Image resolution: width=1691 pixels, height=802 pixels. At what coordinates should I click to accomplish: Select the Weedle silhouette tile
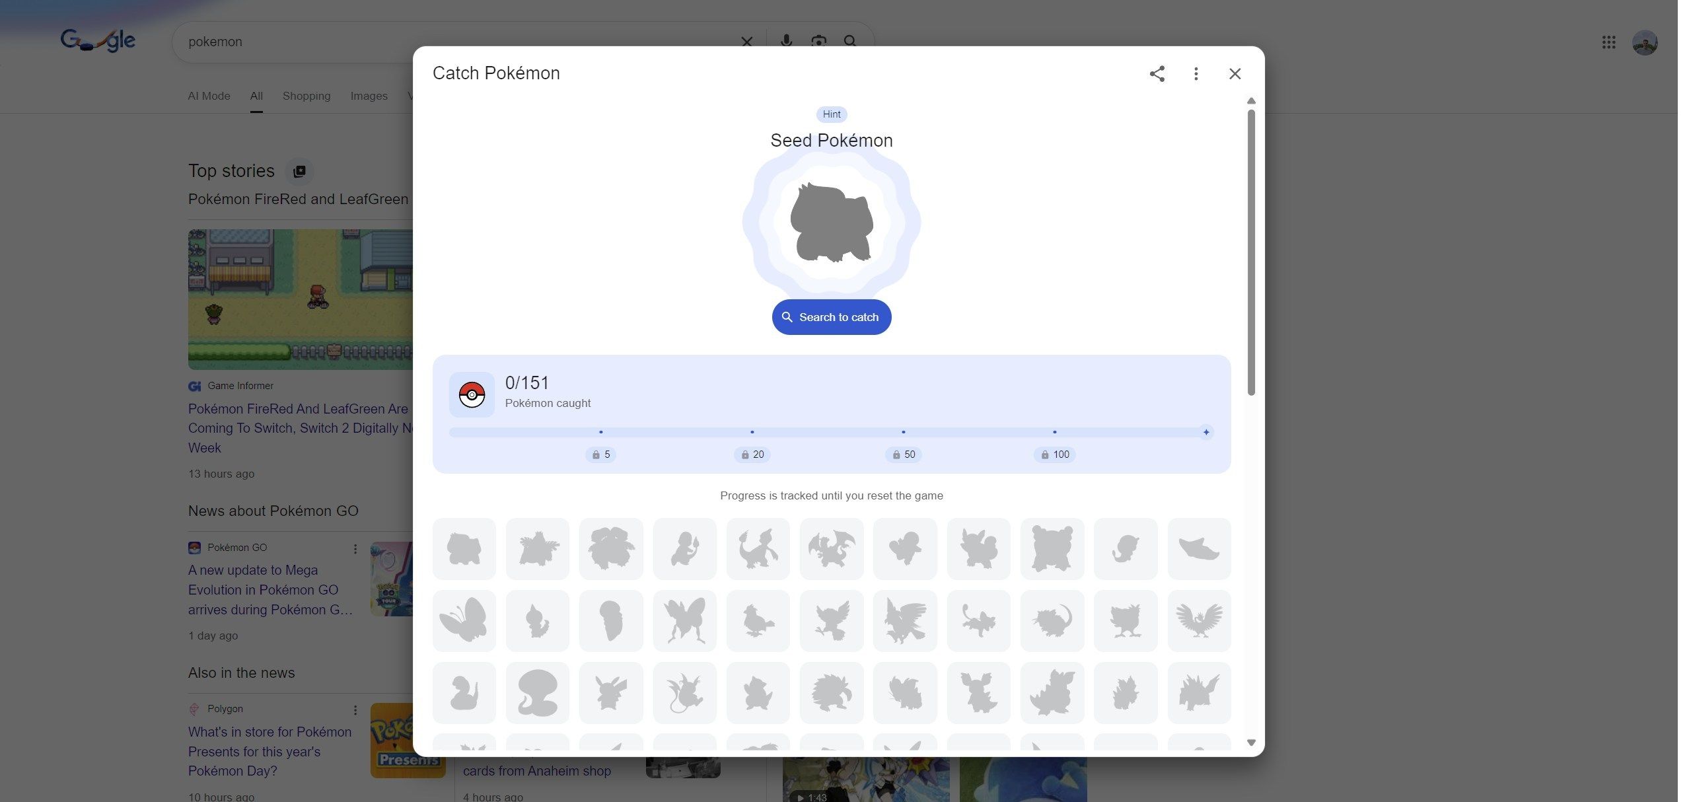[x=538, y=621]
